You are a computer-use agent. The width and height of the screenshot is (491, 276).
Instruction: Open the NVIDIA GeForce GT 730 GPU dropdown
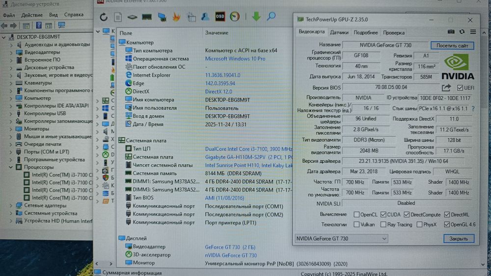pyautogui.click(x=341, y=238)
